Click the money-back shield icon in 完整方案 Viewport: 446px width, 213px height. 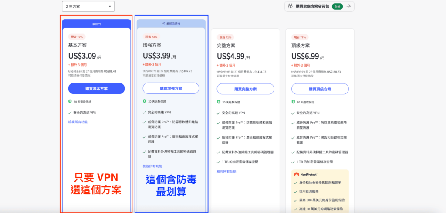[x=219, y=102]
